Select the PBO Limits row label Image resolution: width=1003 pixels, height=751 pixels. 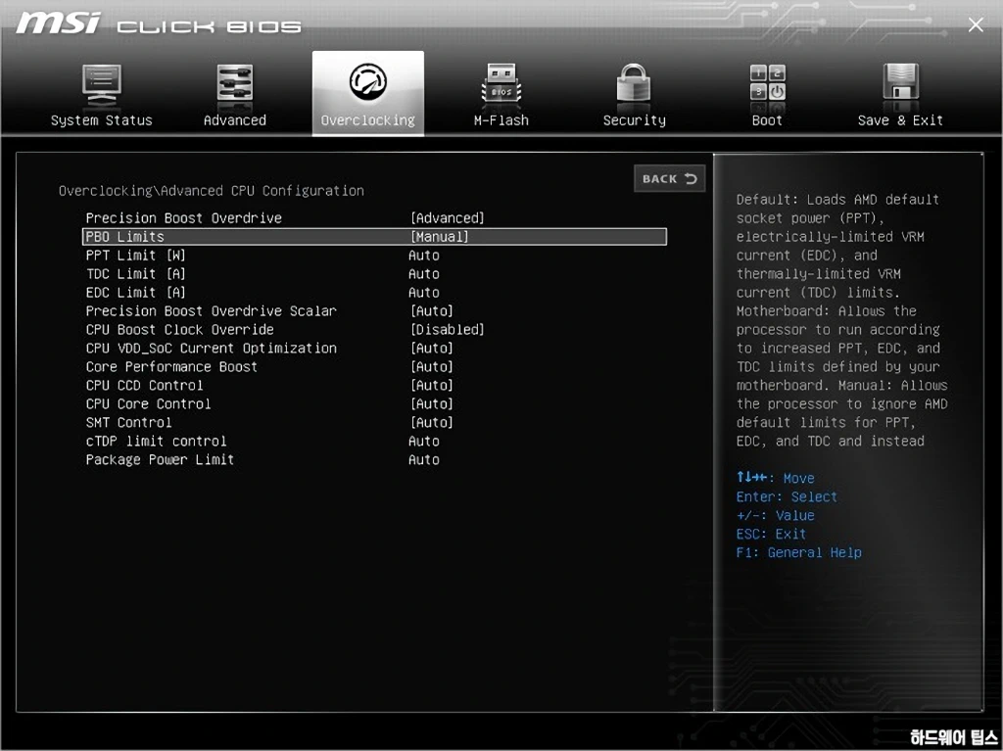click(x=124, y=237)
